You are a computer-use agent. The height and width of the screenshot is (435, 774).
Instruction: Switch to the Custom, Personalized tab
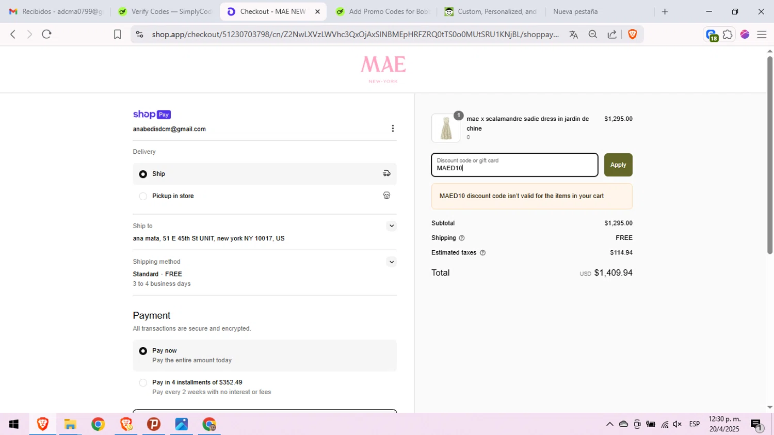tap(491, 11)
